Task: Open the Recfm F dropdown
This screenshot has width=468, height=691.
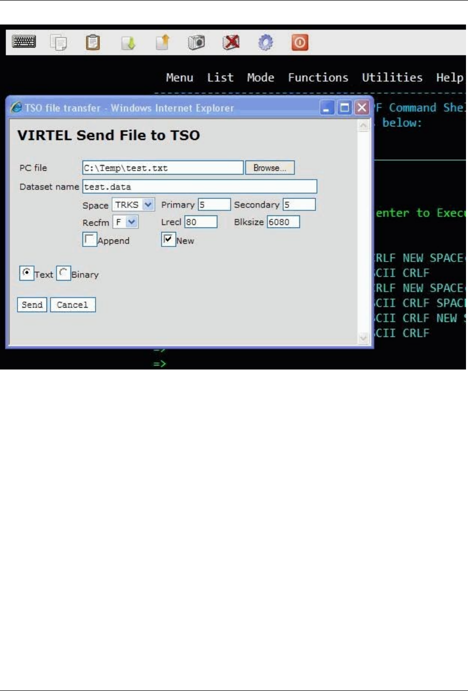Action: point(125,221)
